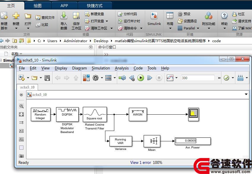Open the Tools menu in Simulink

[152, 68]
